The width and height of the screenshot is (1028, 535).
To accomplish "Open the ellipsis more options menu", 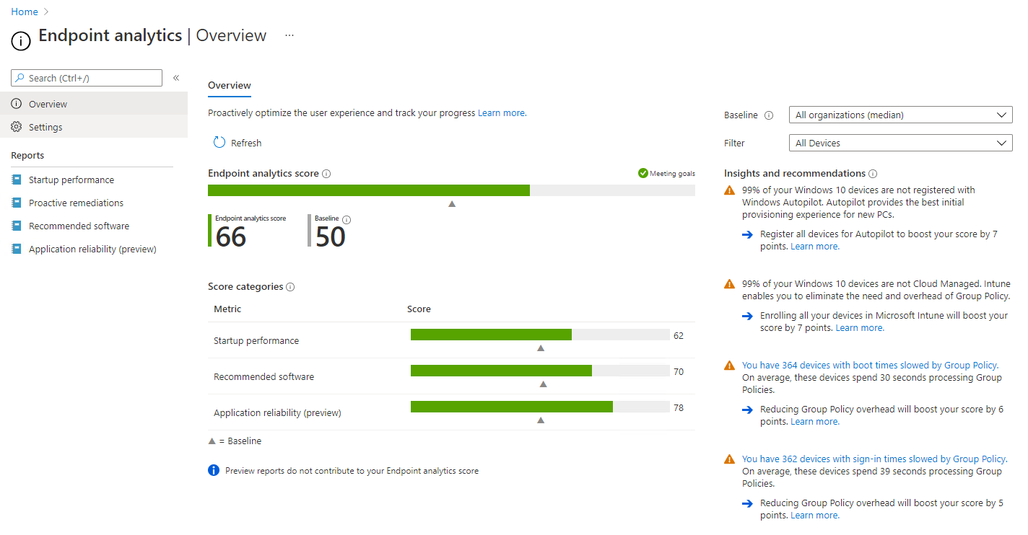I will (289, 35).
